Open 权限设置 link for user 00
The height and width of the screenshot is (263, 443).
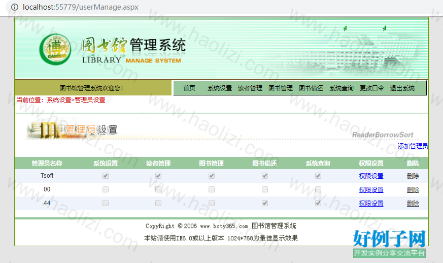tap(371, 189)
